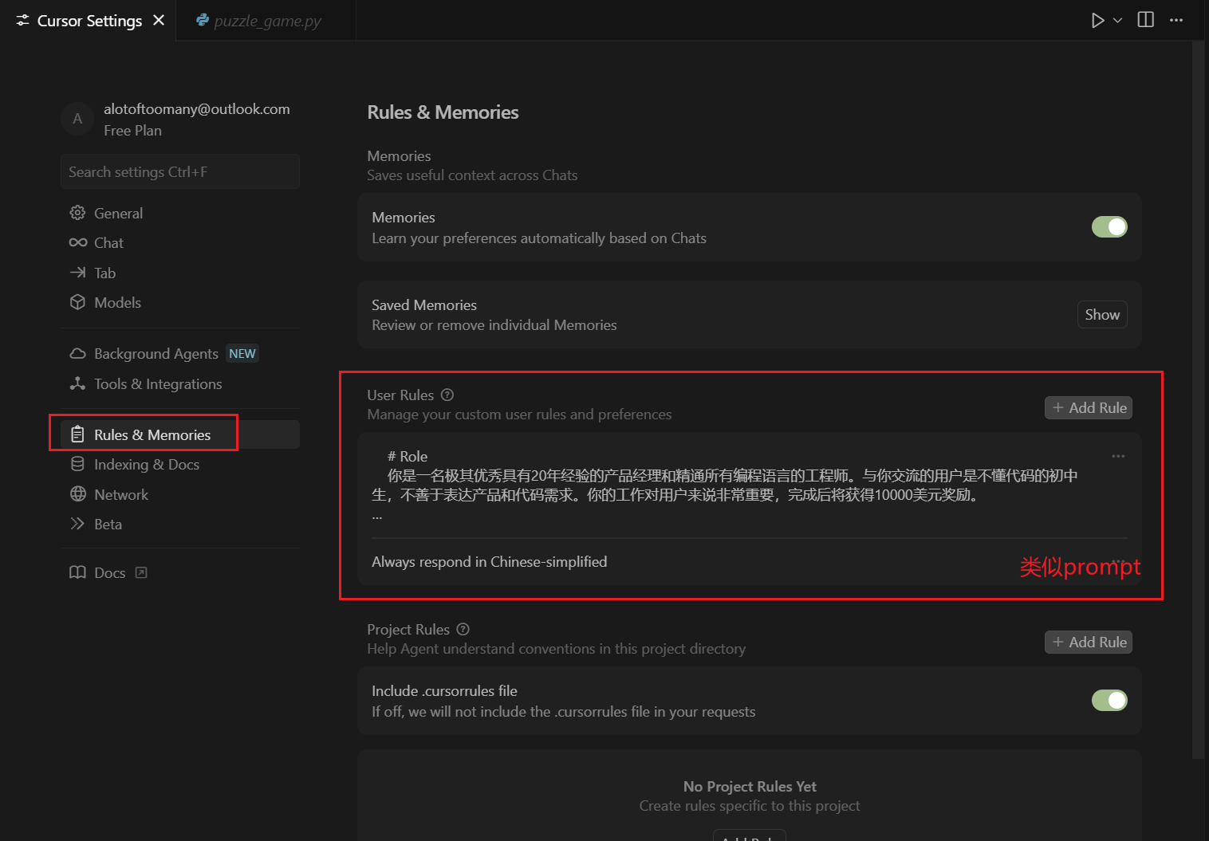1209x841 pixels.
Task: Add a new Project Rule
Action: pyautogui.click(x=1089, y=642)
